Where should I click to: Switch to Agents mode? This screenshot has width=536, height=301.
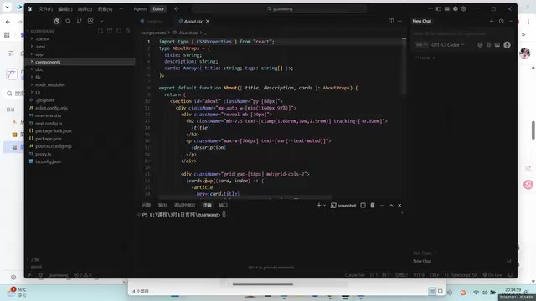140,9
